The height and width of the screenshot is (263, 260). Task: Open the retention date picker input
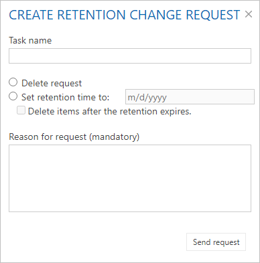(190, 97)
